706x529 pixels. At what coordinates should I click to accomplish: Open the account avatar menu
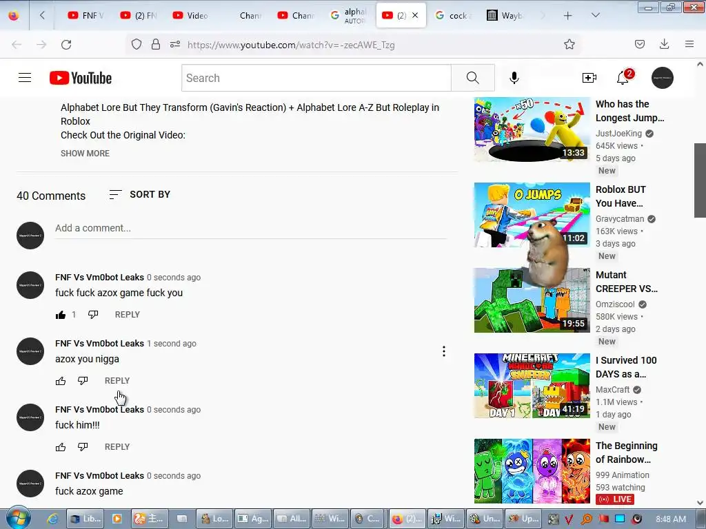(663, 78)
